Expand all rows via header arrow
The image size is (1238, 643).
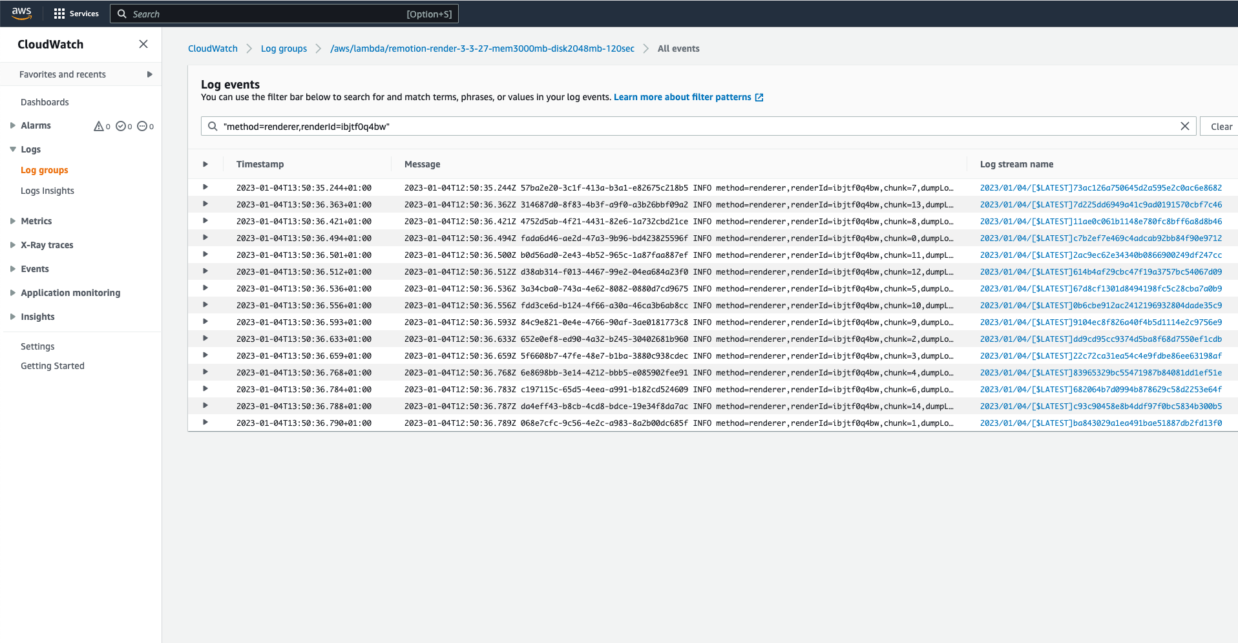pos(205,164)
